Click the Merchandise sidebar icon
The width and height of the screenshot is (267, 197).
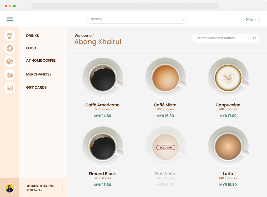point(10,75)
